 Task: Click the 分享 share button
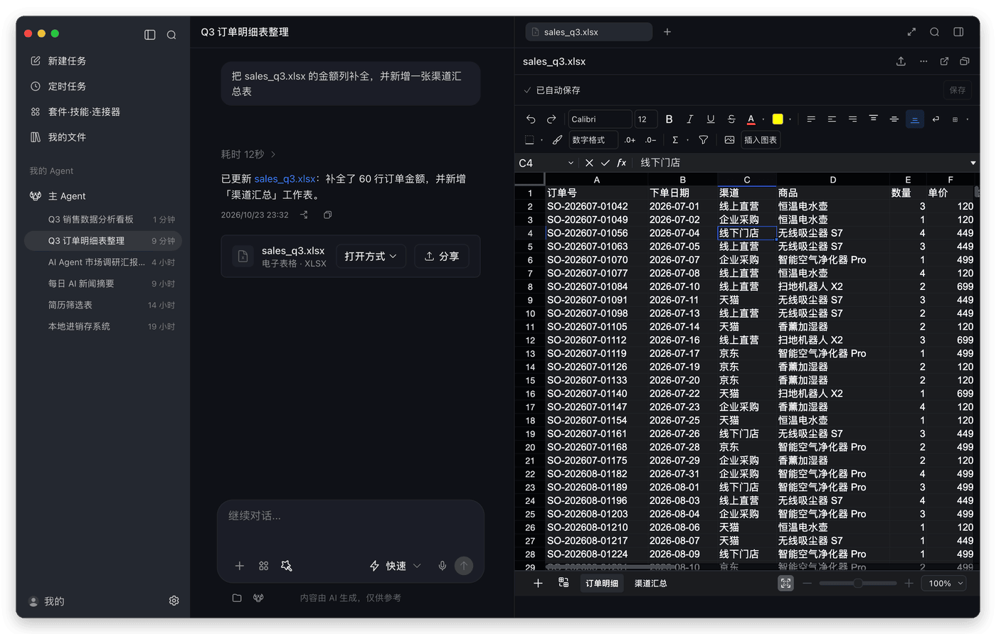442,257
